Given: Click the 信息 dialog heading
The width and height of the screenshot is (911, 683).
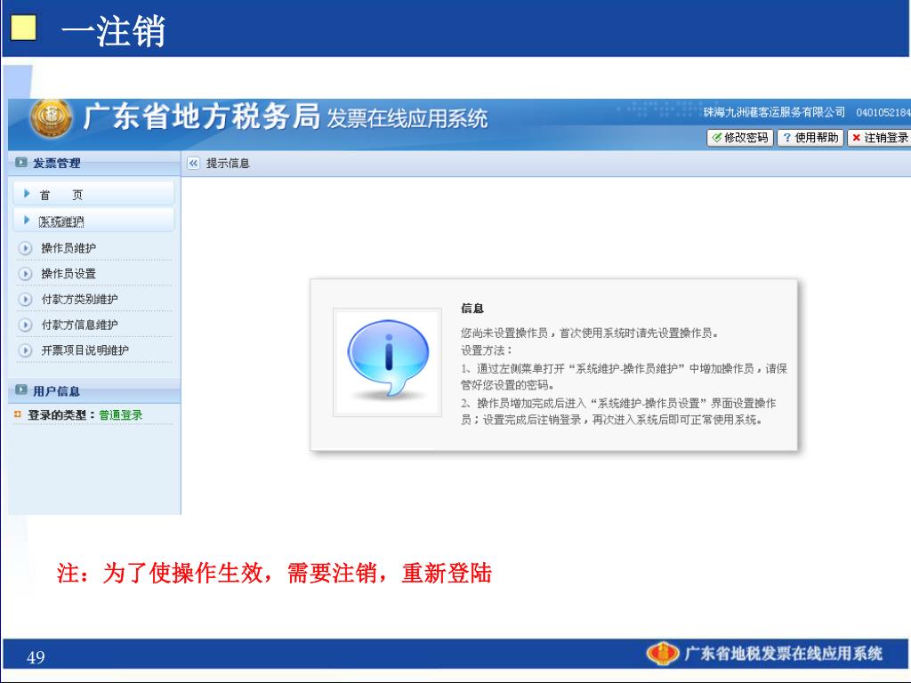Looking at the screenshot, I should pyautogui.click(x=472, y=309).
